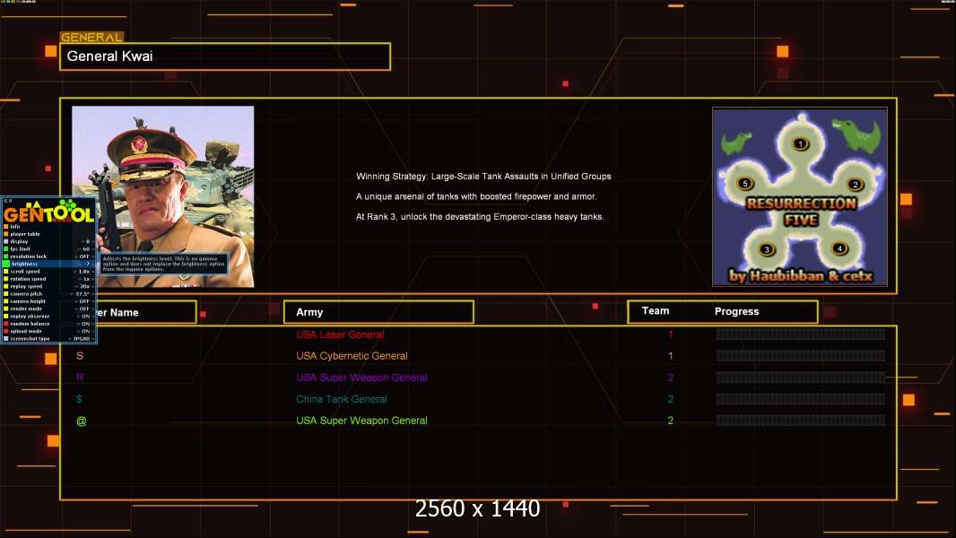Image resolution: width=956 pixels, height=538 pixels.
Task: Click the yellow square beside camera height
Action: 6,301
